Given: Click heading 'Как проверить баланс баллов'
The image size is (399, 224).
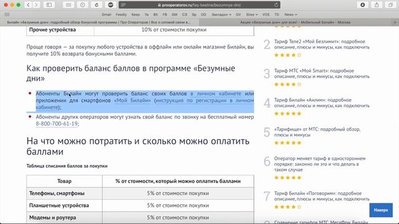Looking at the screenshot, I should point(131,73).
